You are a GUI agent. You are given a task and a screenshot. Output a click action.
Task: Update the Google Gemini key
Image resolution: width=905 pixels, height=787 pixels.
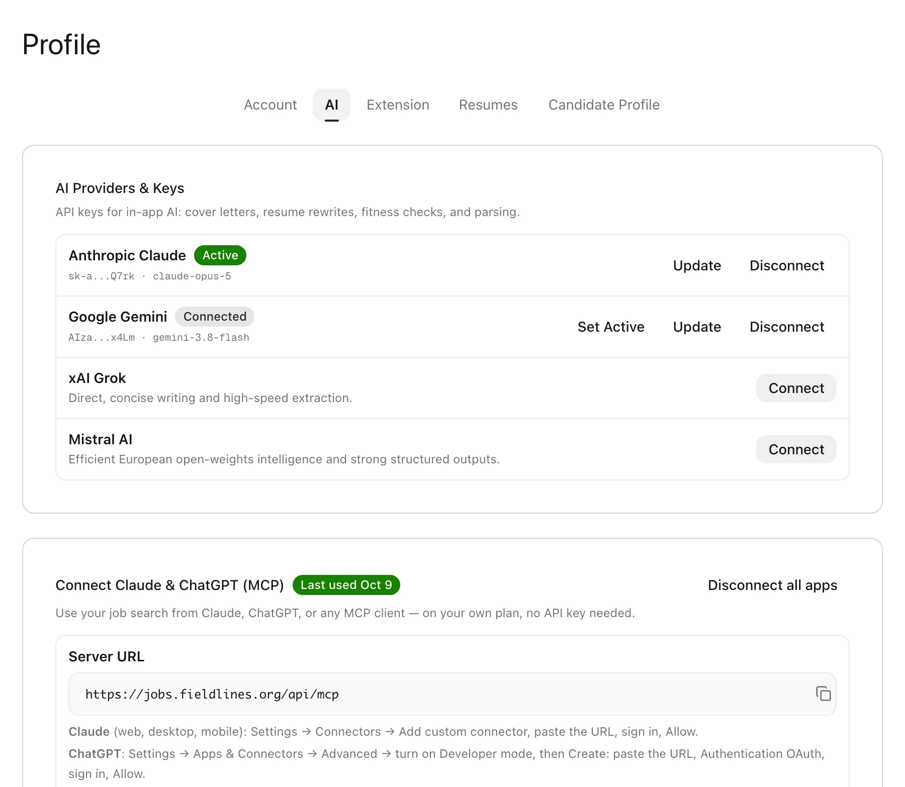pyautogui.click(x=697, y=327)
